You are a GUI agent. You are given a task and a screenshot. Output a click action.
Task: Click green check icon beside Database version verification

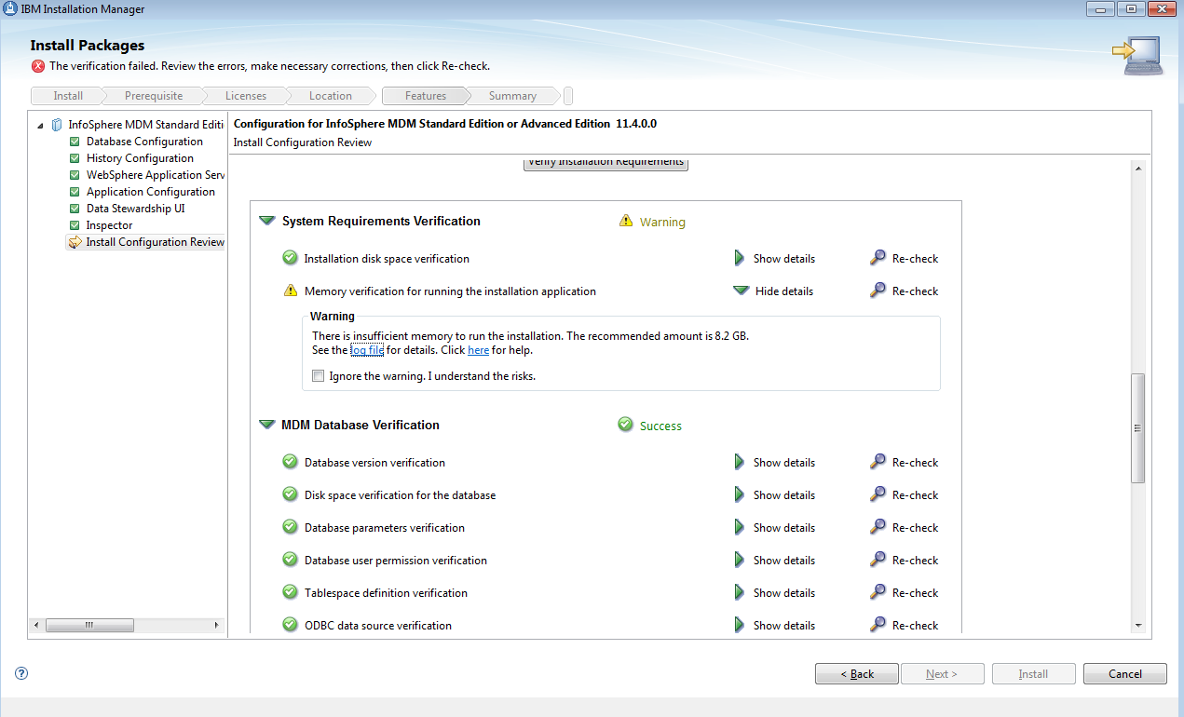tap(290, 462)
